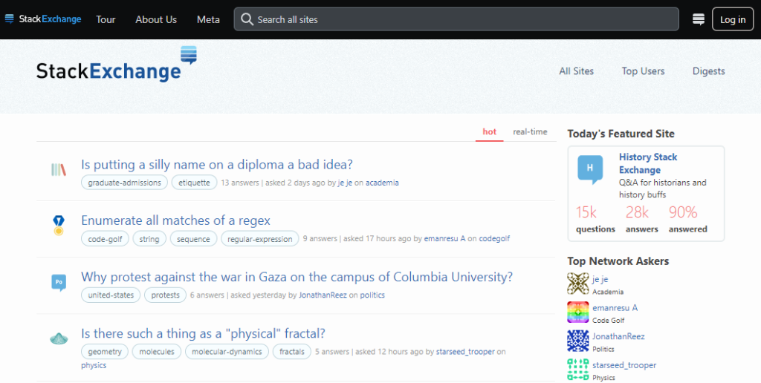Open the About Us page
761x383 pixels.
pos(156,19)
